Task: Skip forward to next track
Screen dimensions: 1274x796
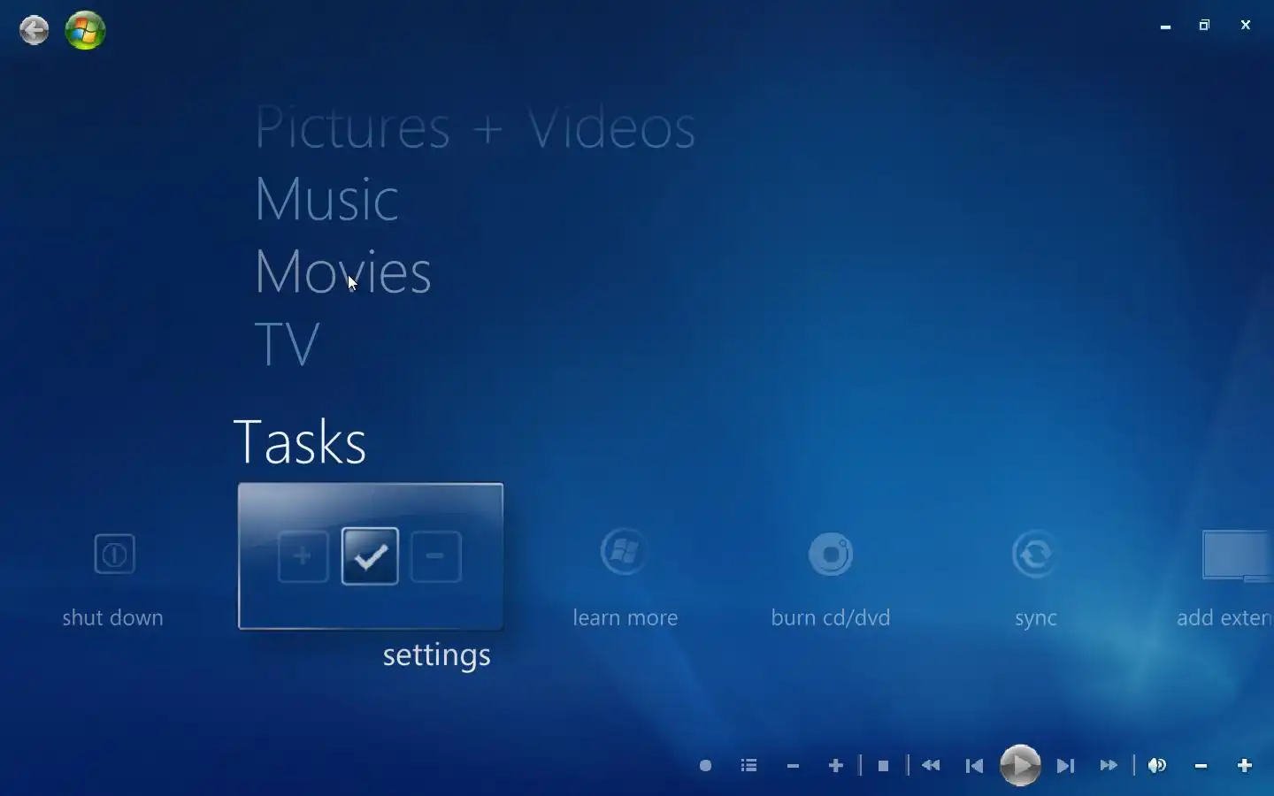Action: coord(1065,766)
